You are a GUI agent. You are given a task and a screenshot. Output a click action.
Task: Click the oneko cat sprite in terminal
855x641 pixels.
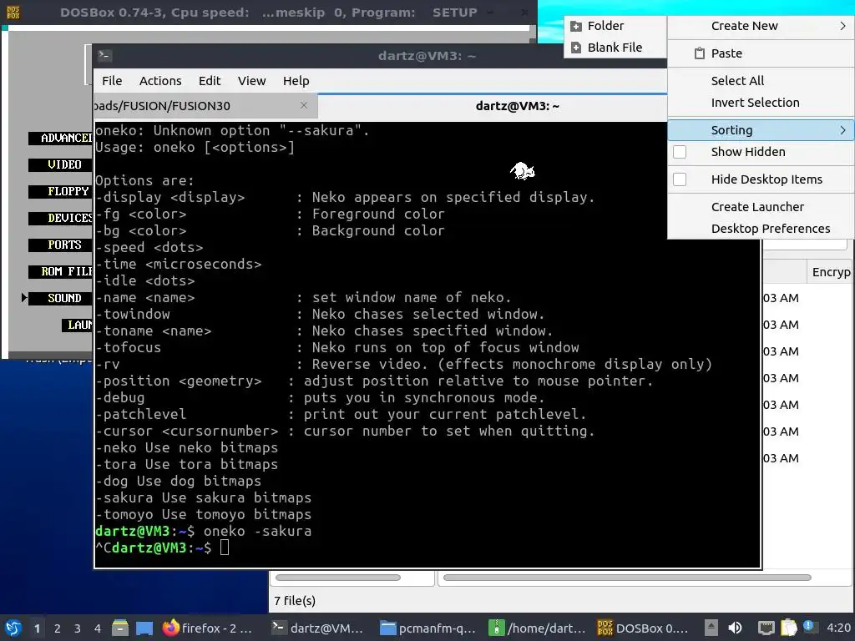[x=523, y=171]
